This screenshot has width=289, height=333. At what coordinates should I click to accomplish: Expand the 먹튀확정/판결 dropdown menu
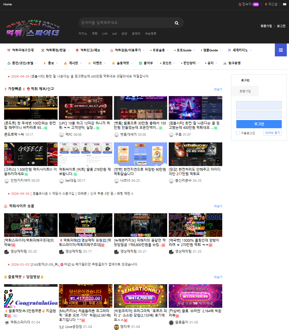pyautogui.click(x=54, y=50)
